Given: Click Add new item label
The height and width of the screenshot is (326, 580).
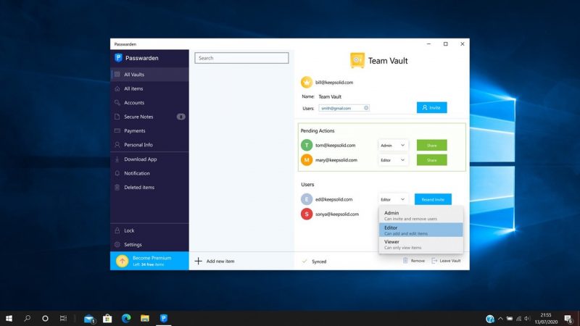Looking at the screenshot, I should [220, 262].
